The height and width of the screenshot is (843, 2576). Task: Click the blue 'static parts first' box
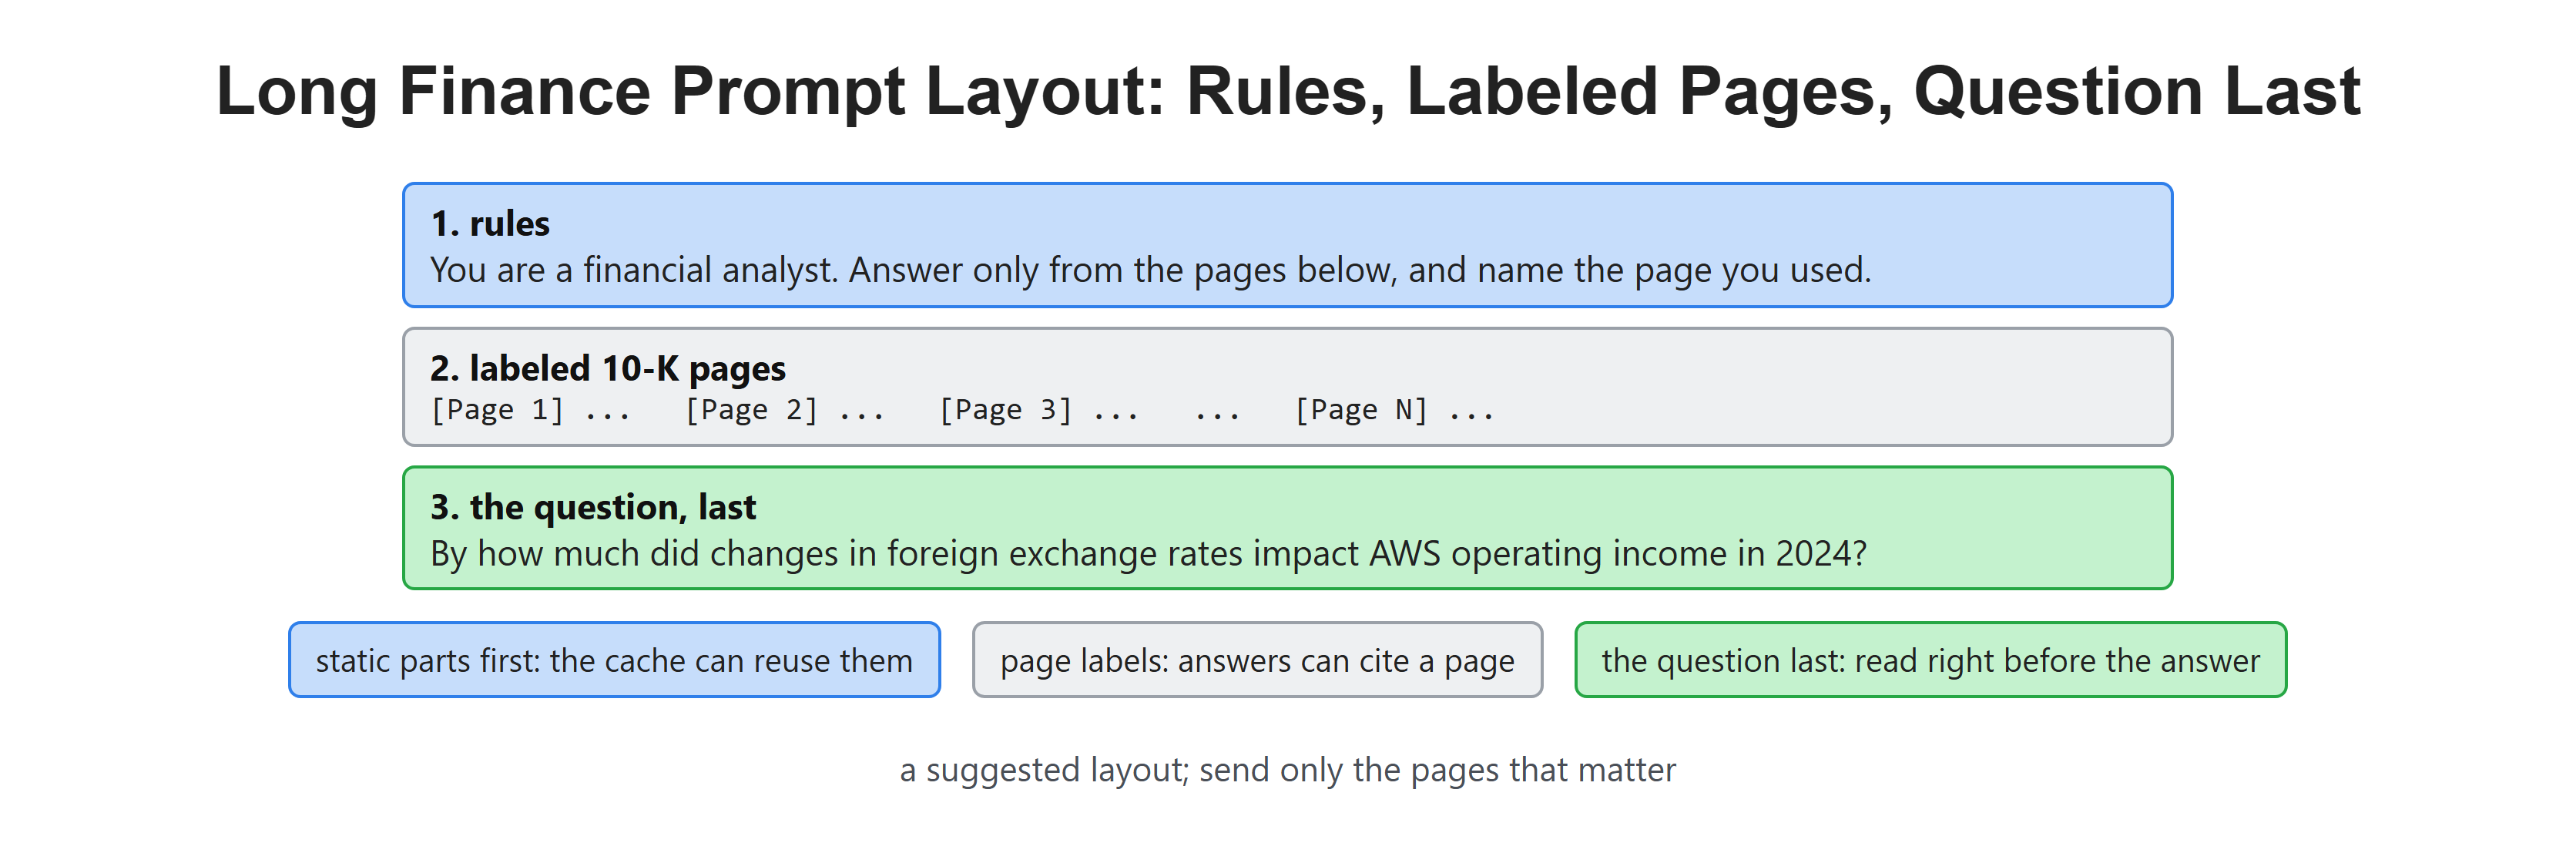614,660
